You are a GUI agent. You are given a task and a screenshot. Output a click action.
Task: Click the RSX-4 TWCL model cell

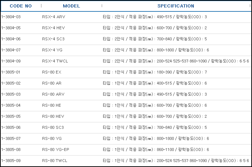[x=55, y=61]
